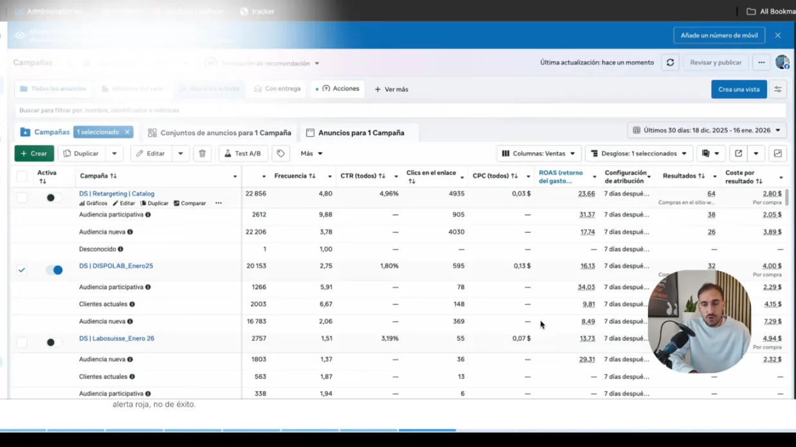Remove the '1 seleccionado' filter chip
Viewport: 796px width, 447px height.
[x=127, y=132]
